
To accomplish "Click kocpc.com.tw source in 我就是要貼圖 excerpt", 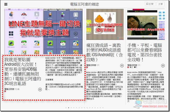I will pos(50,58).
